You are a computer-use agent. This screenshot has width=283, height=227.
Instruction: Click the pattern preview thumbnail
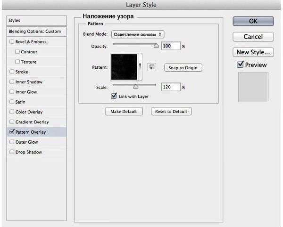124,67
